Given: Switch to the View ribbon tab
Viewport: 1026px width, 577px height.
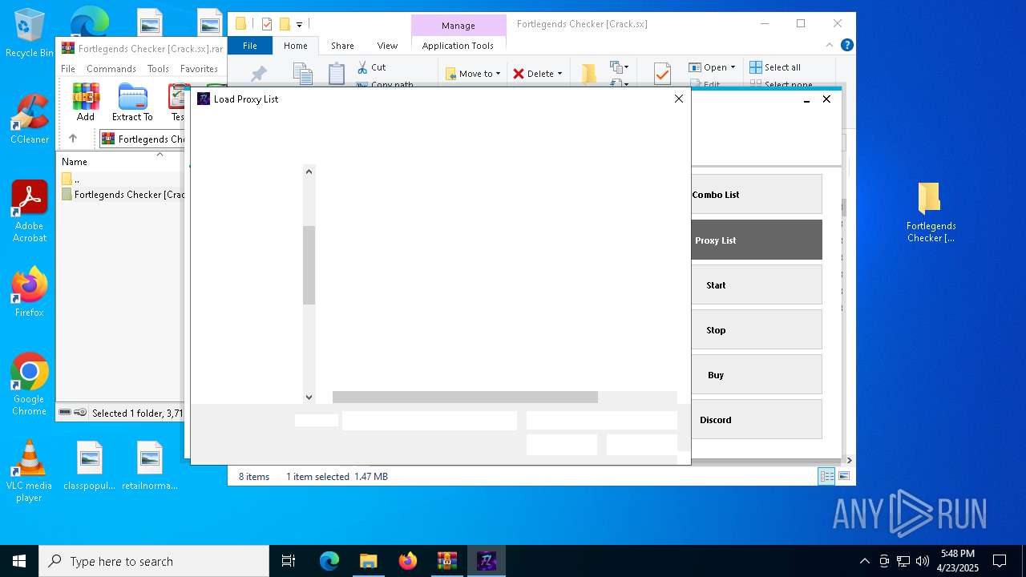Looking at the screenshot, I should coord(387,46).
